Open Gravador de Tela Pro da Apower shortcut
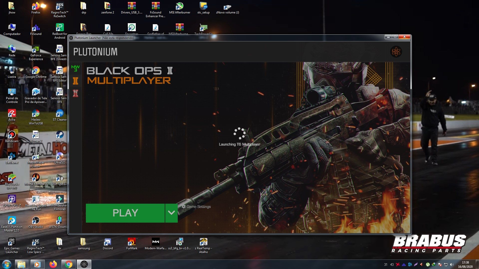The height and width of the screenshot is (269, 479). (36, 96)
